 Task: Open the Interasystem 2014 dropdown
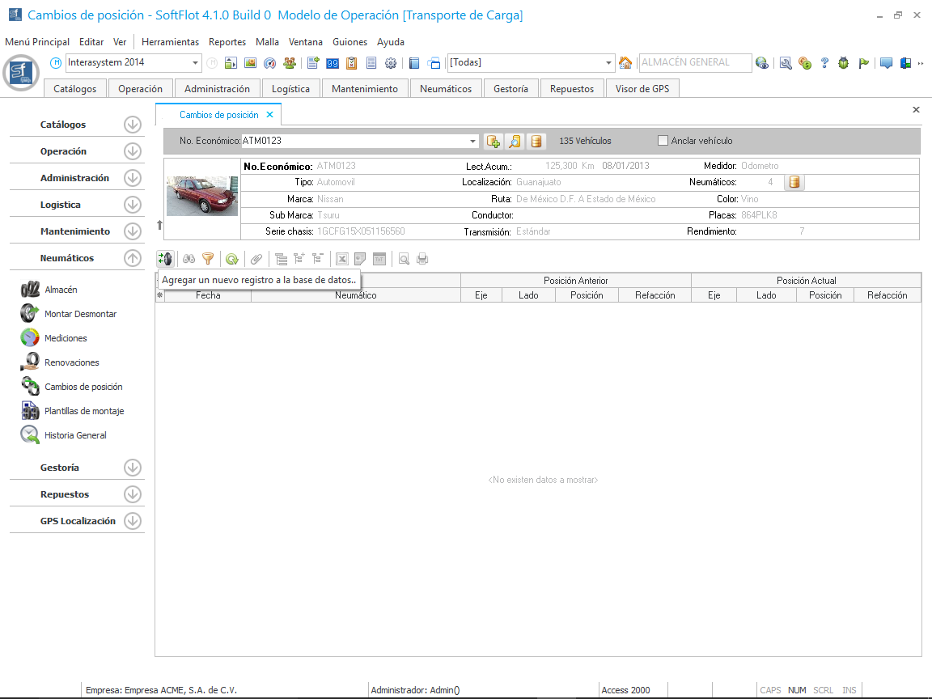196,63
